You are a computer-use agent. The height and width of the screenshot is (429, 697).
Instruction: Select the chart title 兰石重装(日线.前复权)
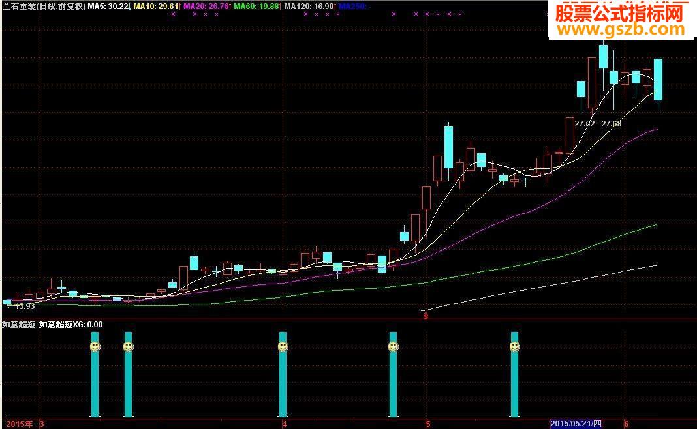coord(44,7)
